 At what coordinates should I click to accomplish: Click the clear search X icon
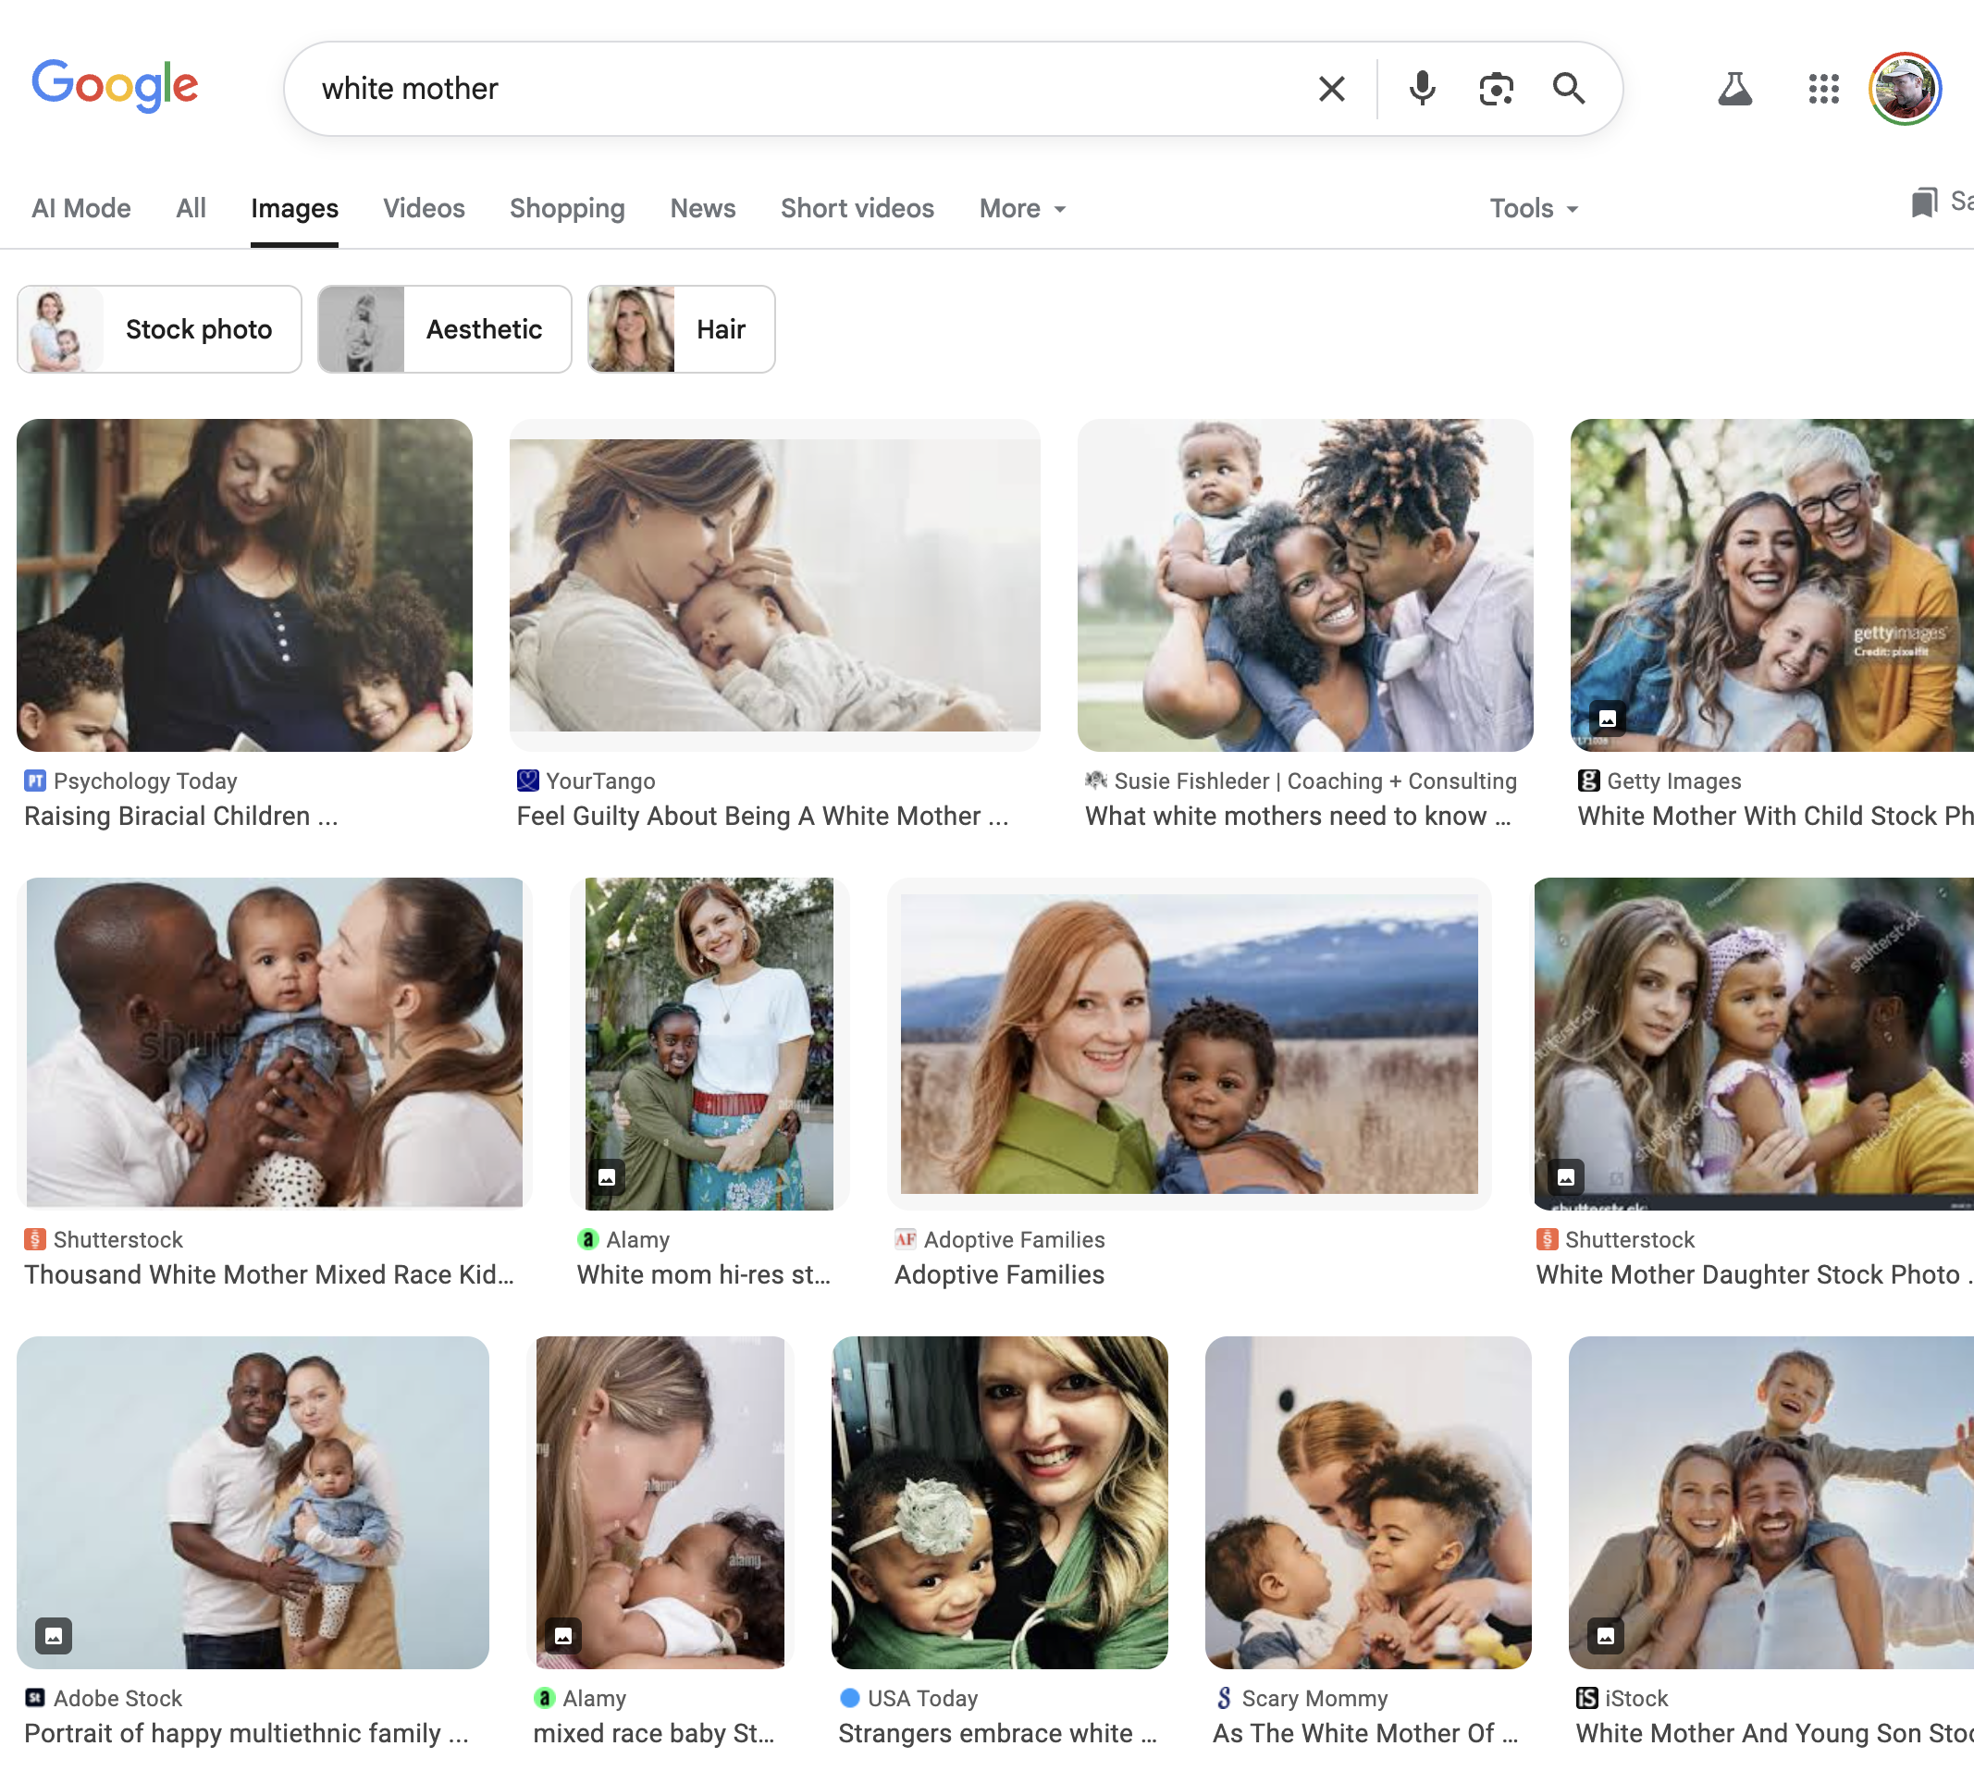[1331, 89]
